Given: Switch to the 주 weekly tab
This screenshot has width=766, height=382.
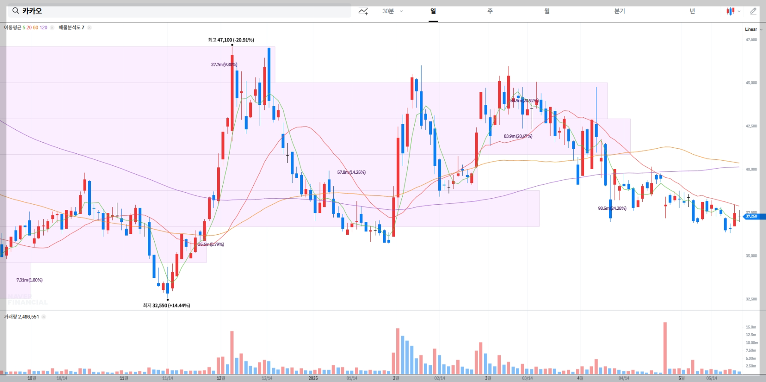Looking at the screenshot, I should pos(490,11).
